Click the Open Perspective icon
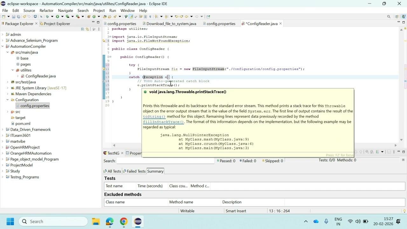Viewport: 407px width, 229px height. pos(397,17)
